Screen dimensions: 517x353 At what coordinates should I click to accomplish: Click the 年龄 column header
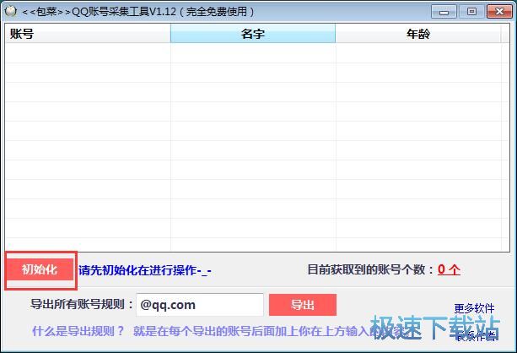click(x=418, y=34)
